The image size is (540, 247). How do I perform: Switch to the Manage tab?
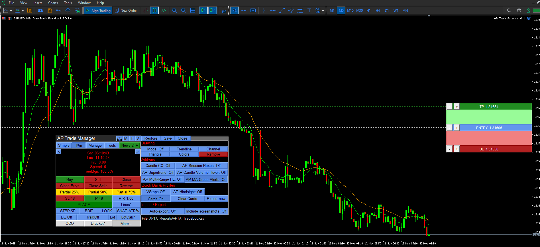[x=95, y=145]
